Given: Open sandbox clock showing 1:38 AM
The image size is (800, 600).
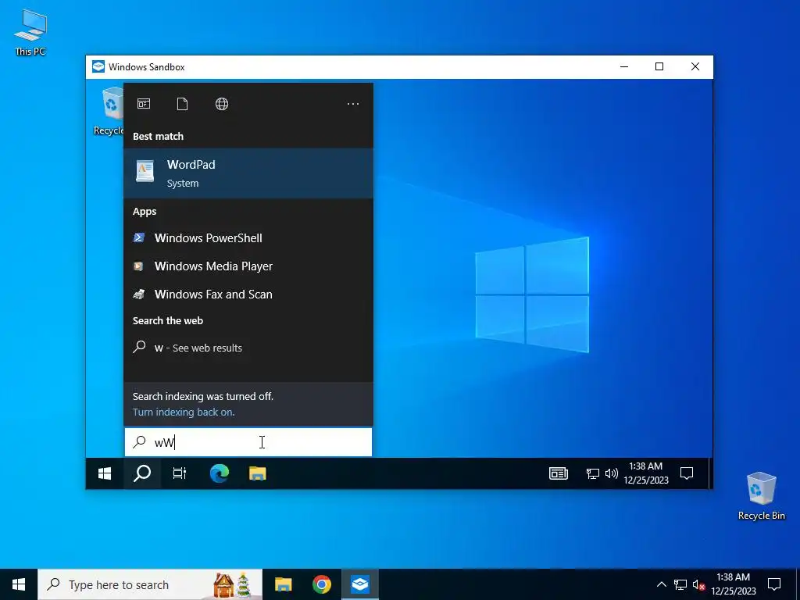Looking at the screenshot, I should pyautogui.click(x=646, y=473).
